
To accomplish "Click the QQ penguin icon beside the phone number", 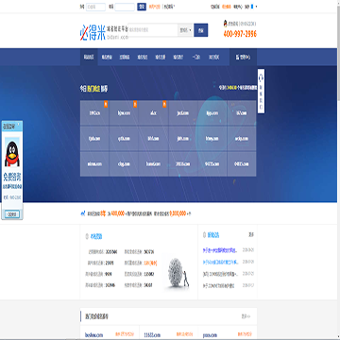I will (226, 24).
